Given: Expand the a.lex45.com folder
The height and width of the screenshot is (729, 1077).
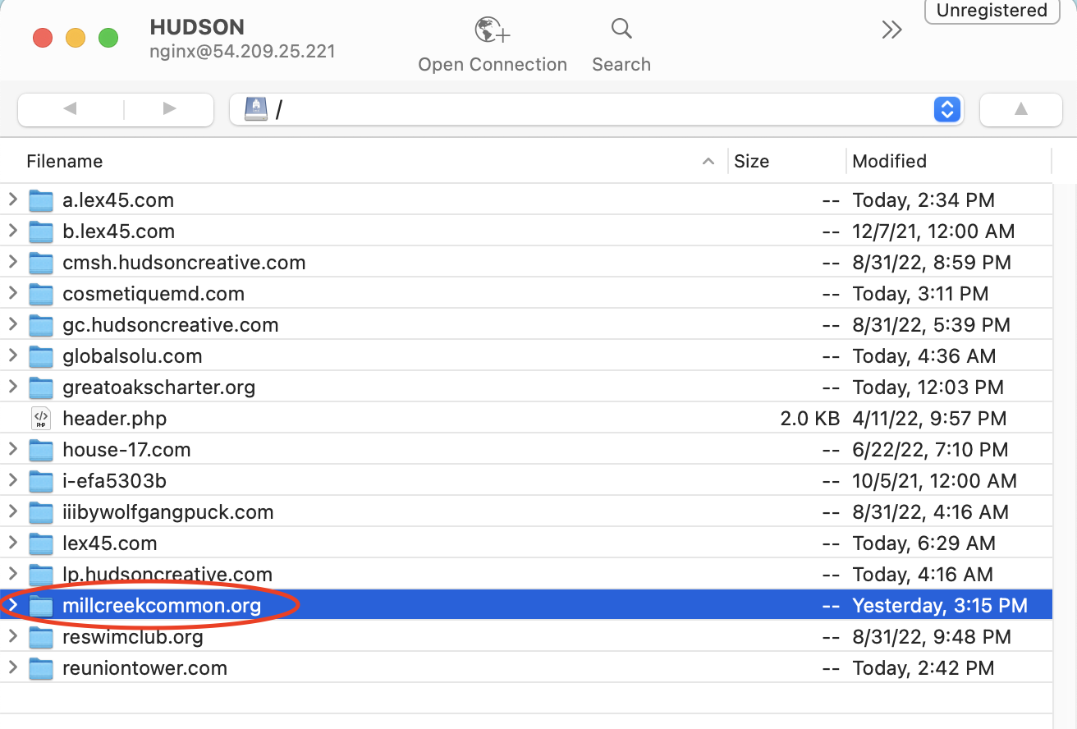Looking at the screenshot, I should tap(12, 199).
